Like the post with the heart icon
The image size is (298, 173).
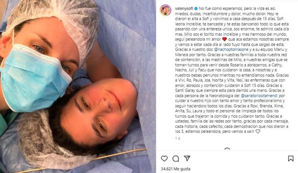point(164,159)
